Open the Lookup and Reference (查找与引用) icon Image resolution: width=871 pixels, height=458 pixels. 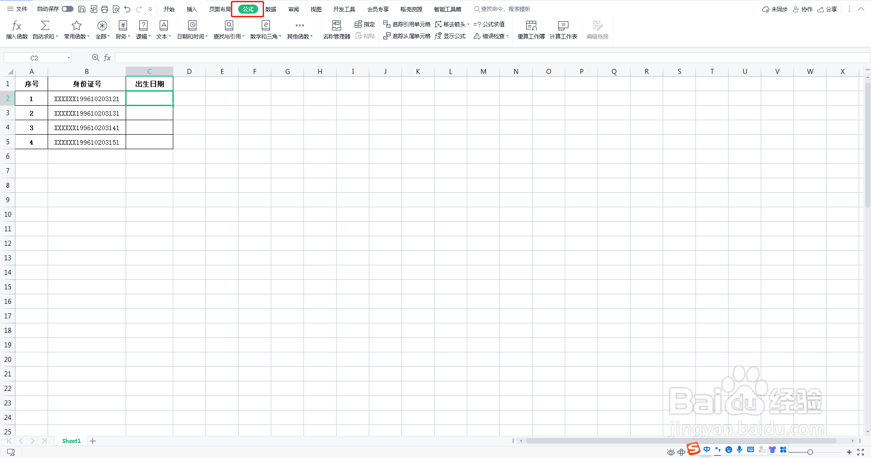(x=229, y=26)
